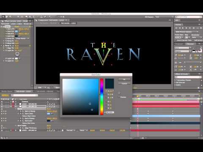Click the timeline layer search field

point(25,95)
